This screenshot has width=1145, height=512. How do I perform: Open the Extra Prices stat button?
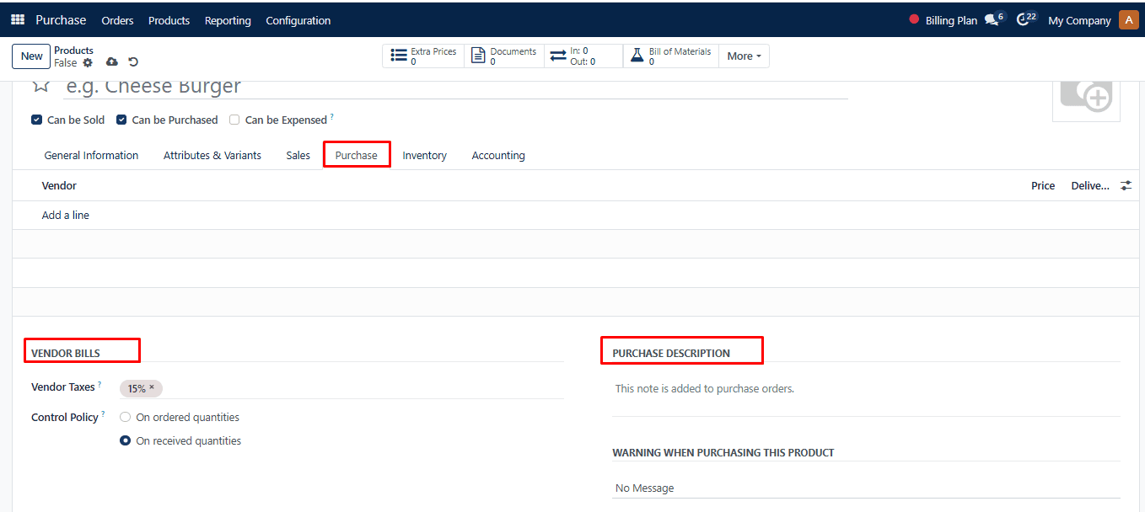point(423,56)
